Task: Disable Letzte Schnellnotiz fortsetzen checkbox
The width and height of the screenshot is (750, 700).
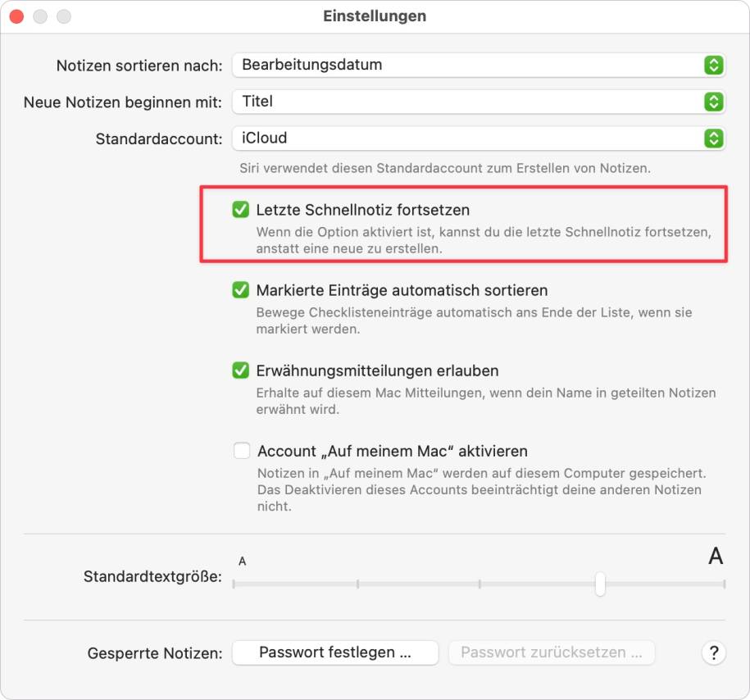Action: 241,210
